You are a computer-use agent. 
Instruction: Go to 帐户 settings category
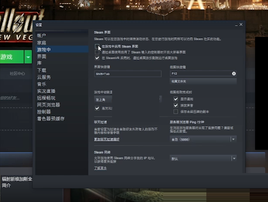tap(42, 35)
